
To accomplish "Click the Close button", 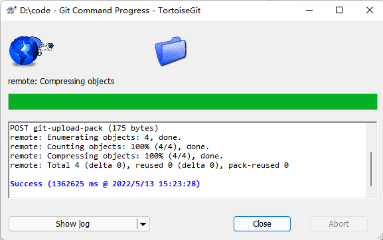I will 262,223.
